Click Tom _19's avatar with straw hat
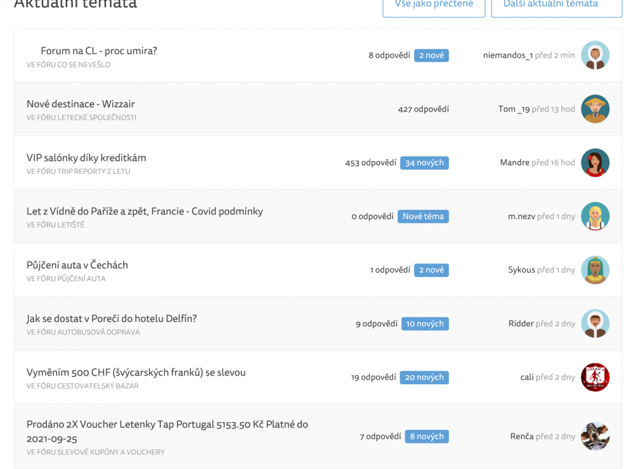The image size is (624, 469). point(595,109)
